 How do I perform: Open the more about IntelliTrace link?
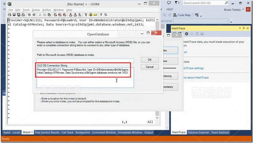tap(196, 78)
